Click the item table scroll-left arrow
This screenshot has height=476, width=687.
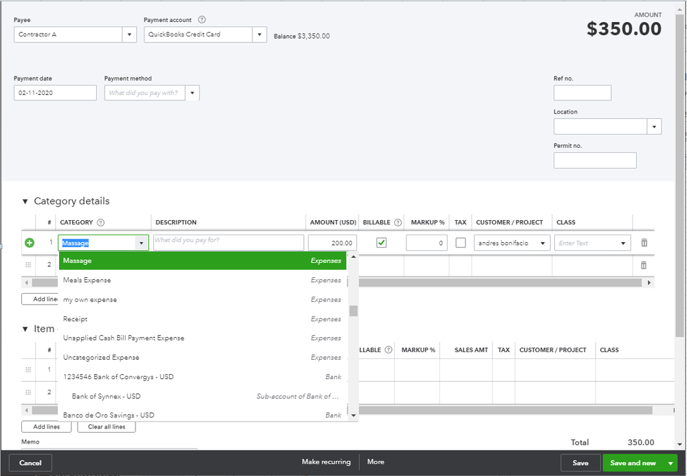[26, 410]
